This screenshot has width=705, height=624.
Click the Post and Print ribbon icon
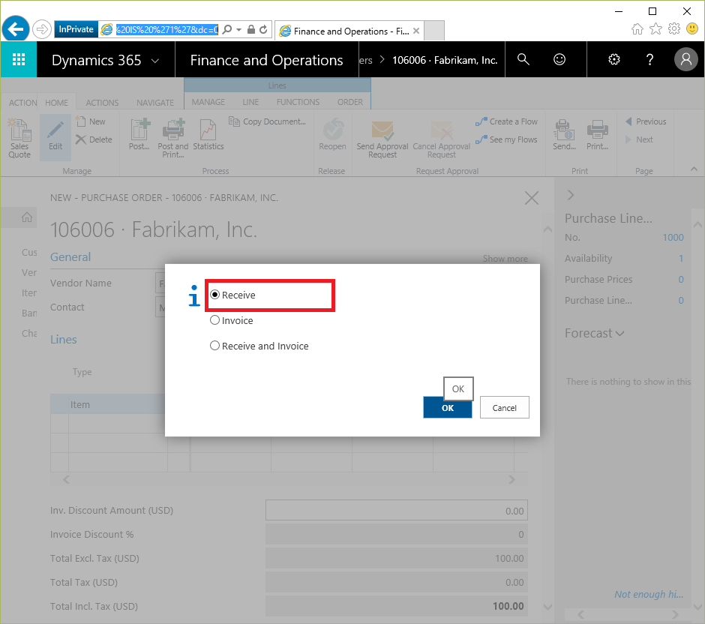[173, 139]
